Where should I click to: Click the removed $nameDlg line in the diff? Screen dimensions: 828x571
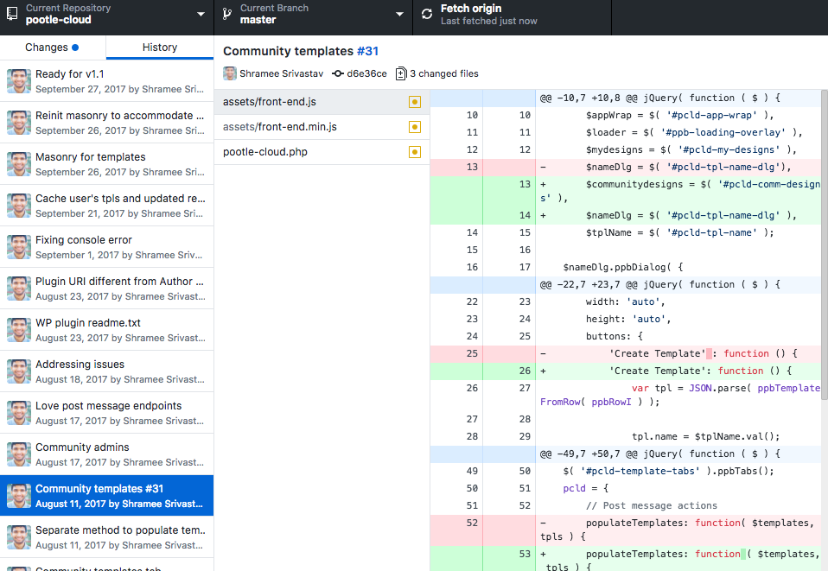point(626,167)
